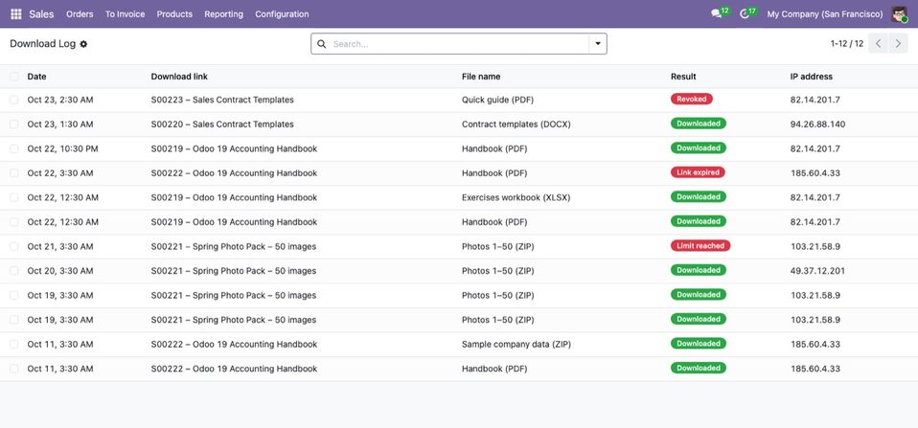Click the 1-12 / 12 pager counter
Viewport: 918px width, 428px height.
pos(846,44)
